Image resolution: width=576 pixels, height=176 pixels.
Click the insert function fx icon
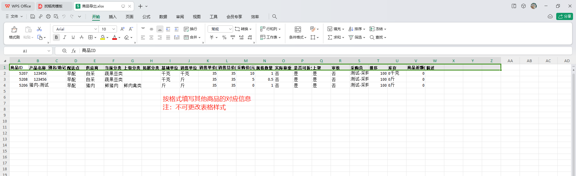pos(73,51)
